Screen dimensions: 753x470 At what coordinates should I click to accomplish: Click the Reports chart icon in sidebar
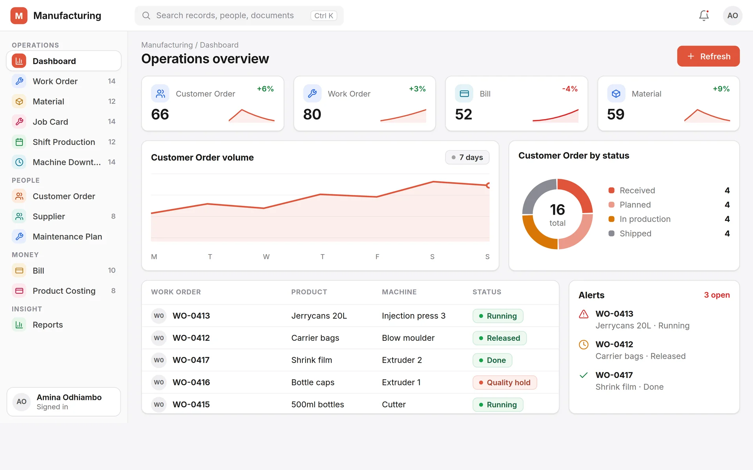pyautogui.click(x=19, y=325)
